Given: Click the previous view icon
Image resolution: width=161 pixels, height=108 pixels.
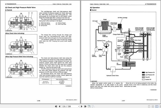Looking at the screenshot, I should [x=89, y=106].
